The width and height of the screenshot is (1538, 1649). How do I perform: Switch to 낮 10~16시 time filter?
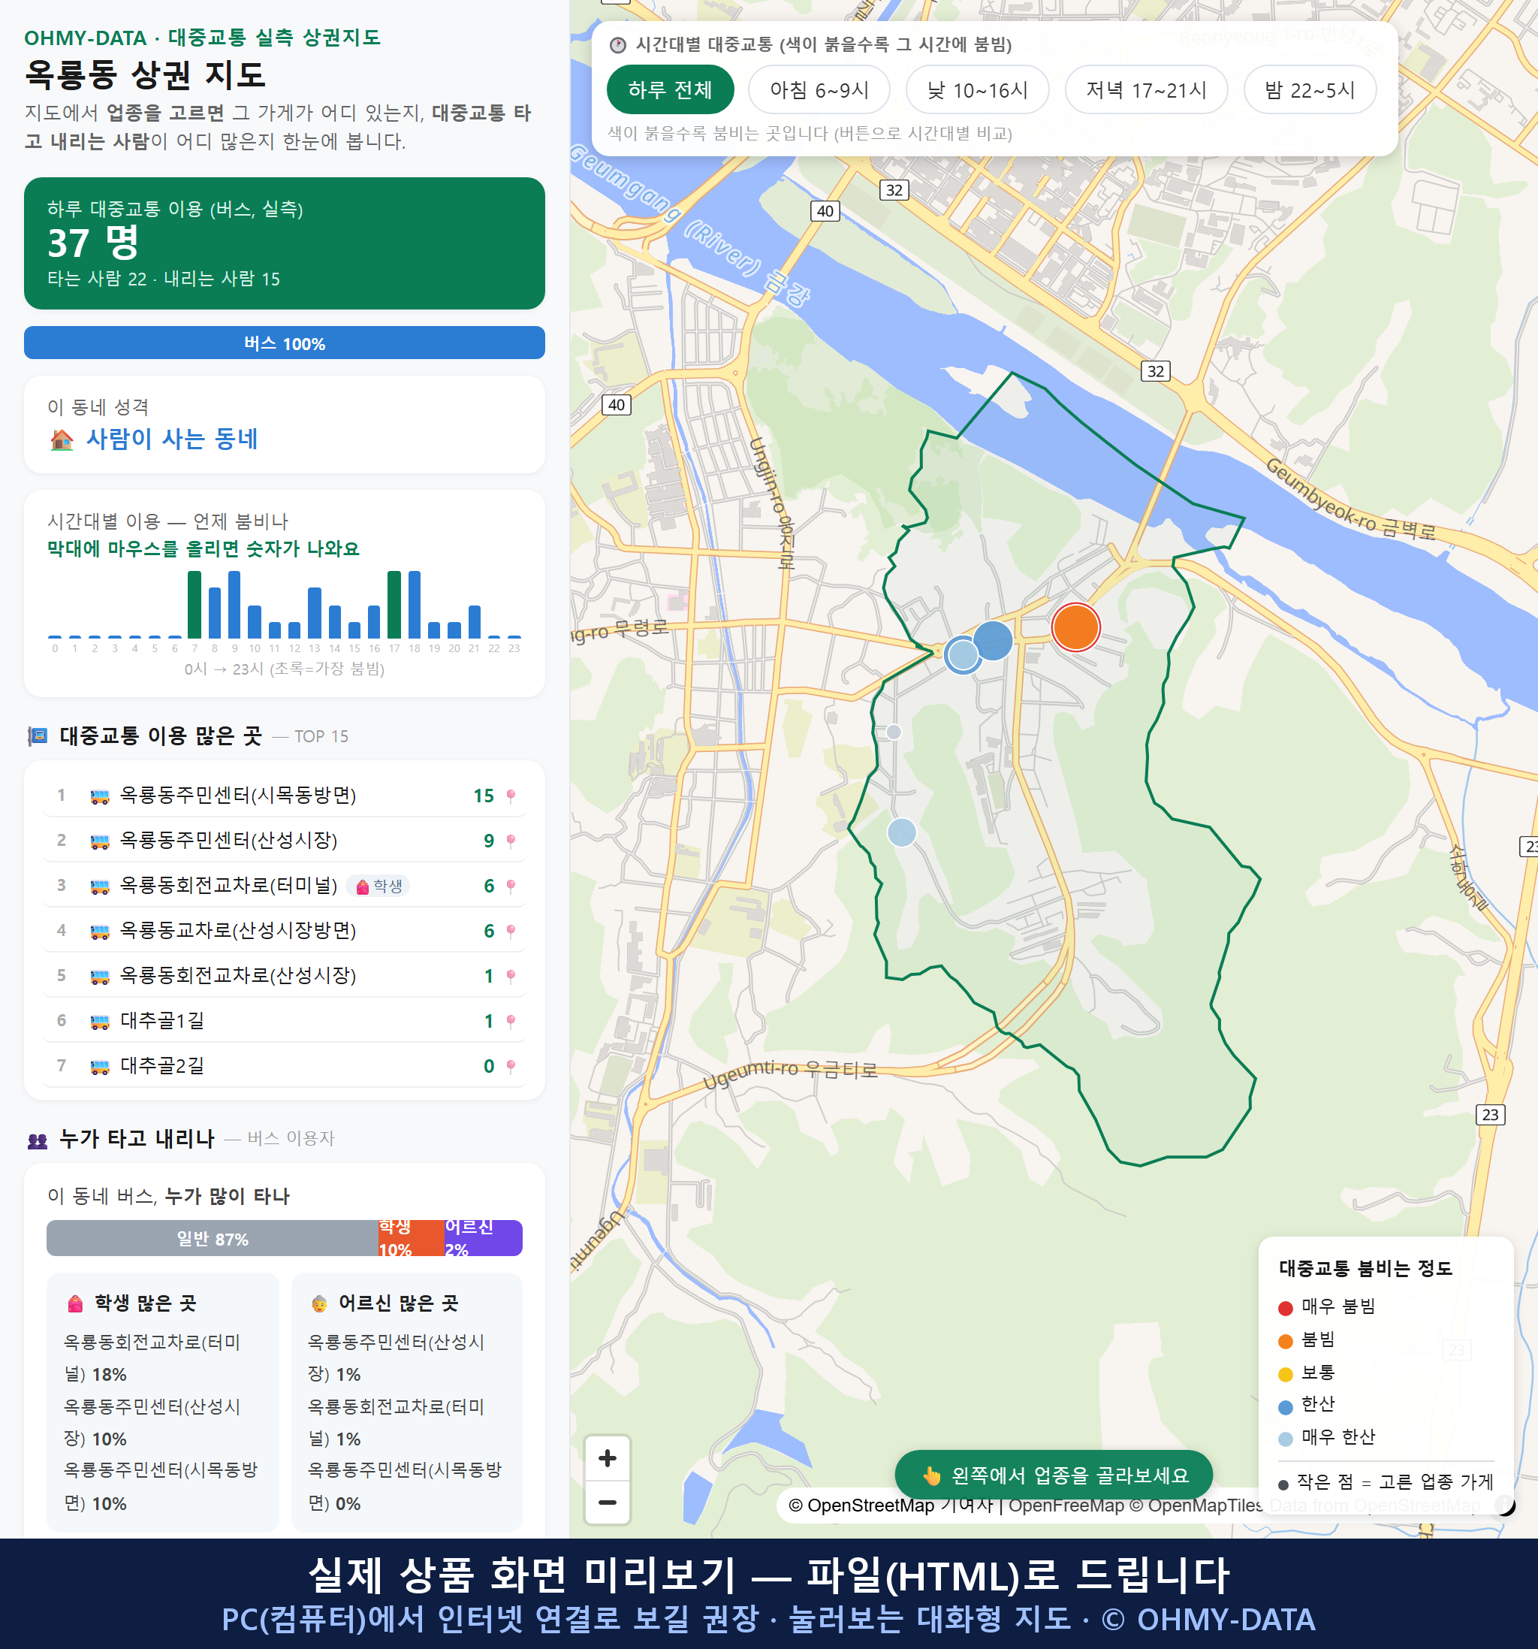(978, 89)
